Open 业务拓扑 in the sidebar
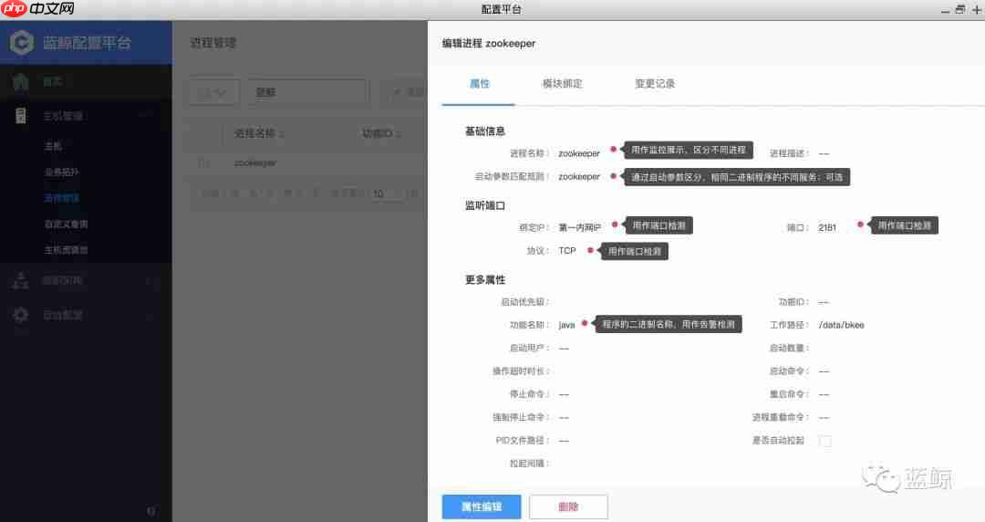 (62, 172)
